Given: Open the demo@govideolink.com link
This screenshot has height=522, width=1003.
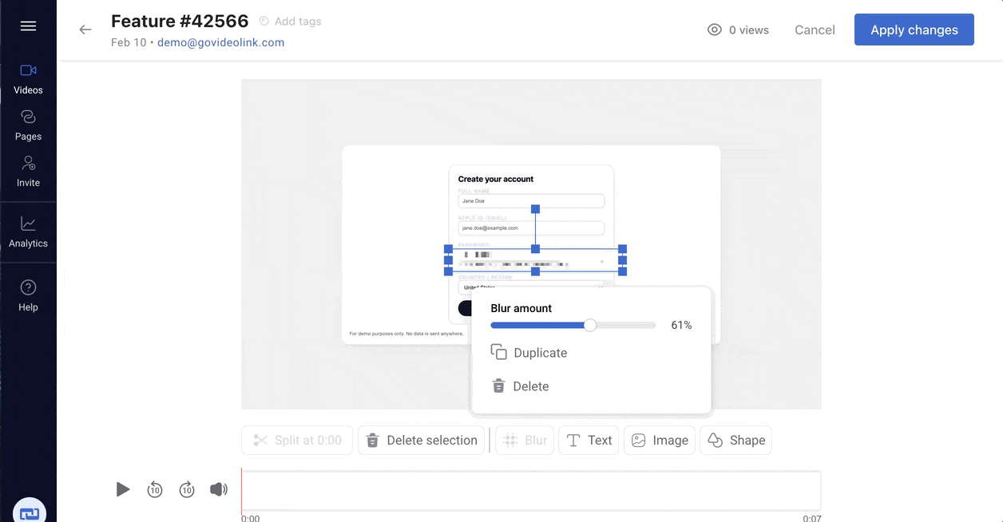Looking at the screenshot, I should pos(219,42).
